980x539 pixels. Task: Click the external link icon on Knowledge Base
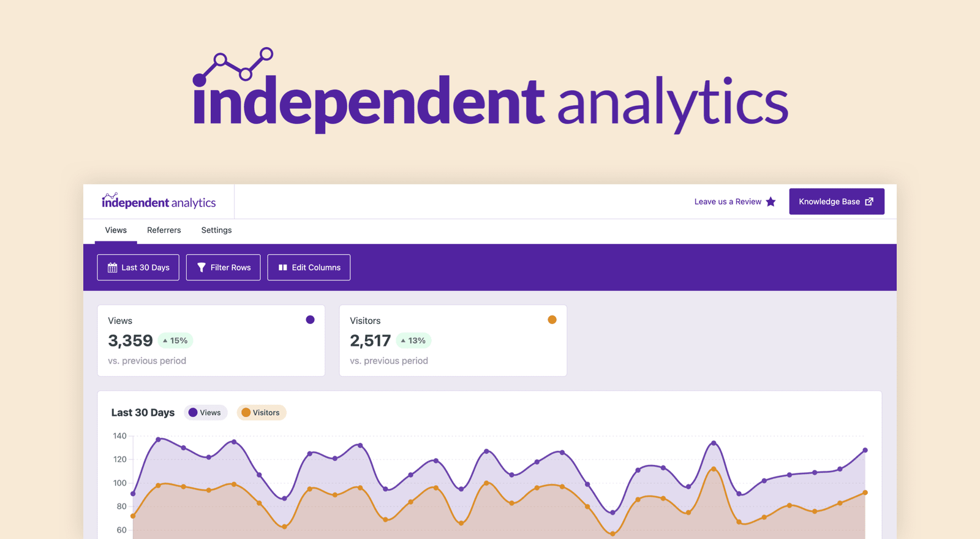pyautogui.click(x=869, y=202)
